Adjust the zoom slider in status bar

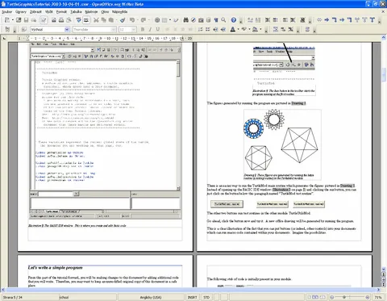click(344, 297)
